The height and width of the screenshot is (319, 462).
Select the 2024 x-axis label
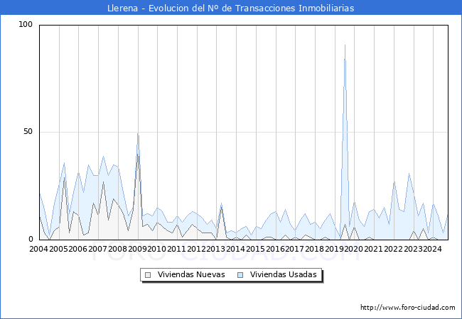(432, 249)
